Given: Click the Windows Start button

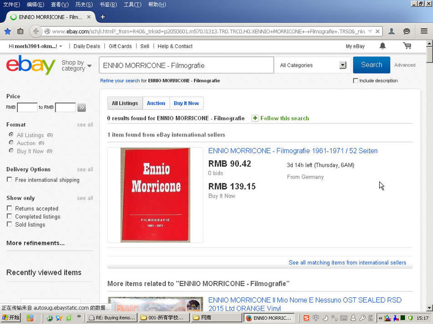Looking at the screenshot, I should [x=11, y=318].
